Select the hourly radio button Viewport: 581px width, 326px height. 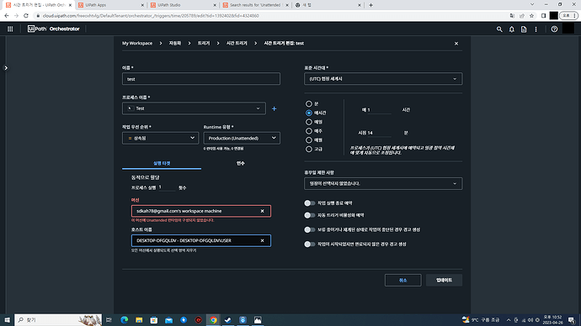309,113
